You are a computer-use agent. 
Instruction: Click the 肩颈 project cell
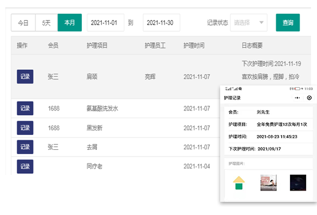(x=92, y=76)
